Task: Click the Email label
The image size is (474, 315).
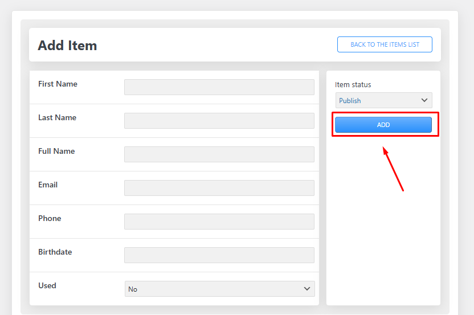Action: pyautogui.click(x=48, y=185)
